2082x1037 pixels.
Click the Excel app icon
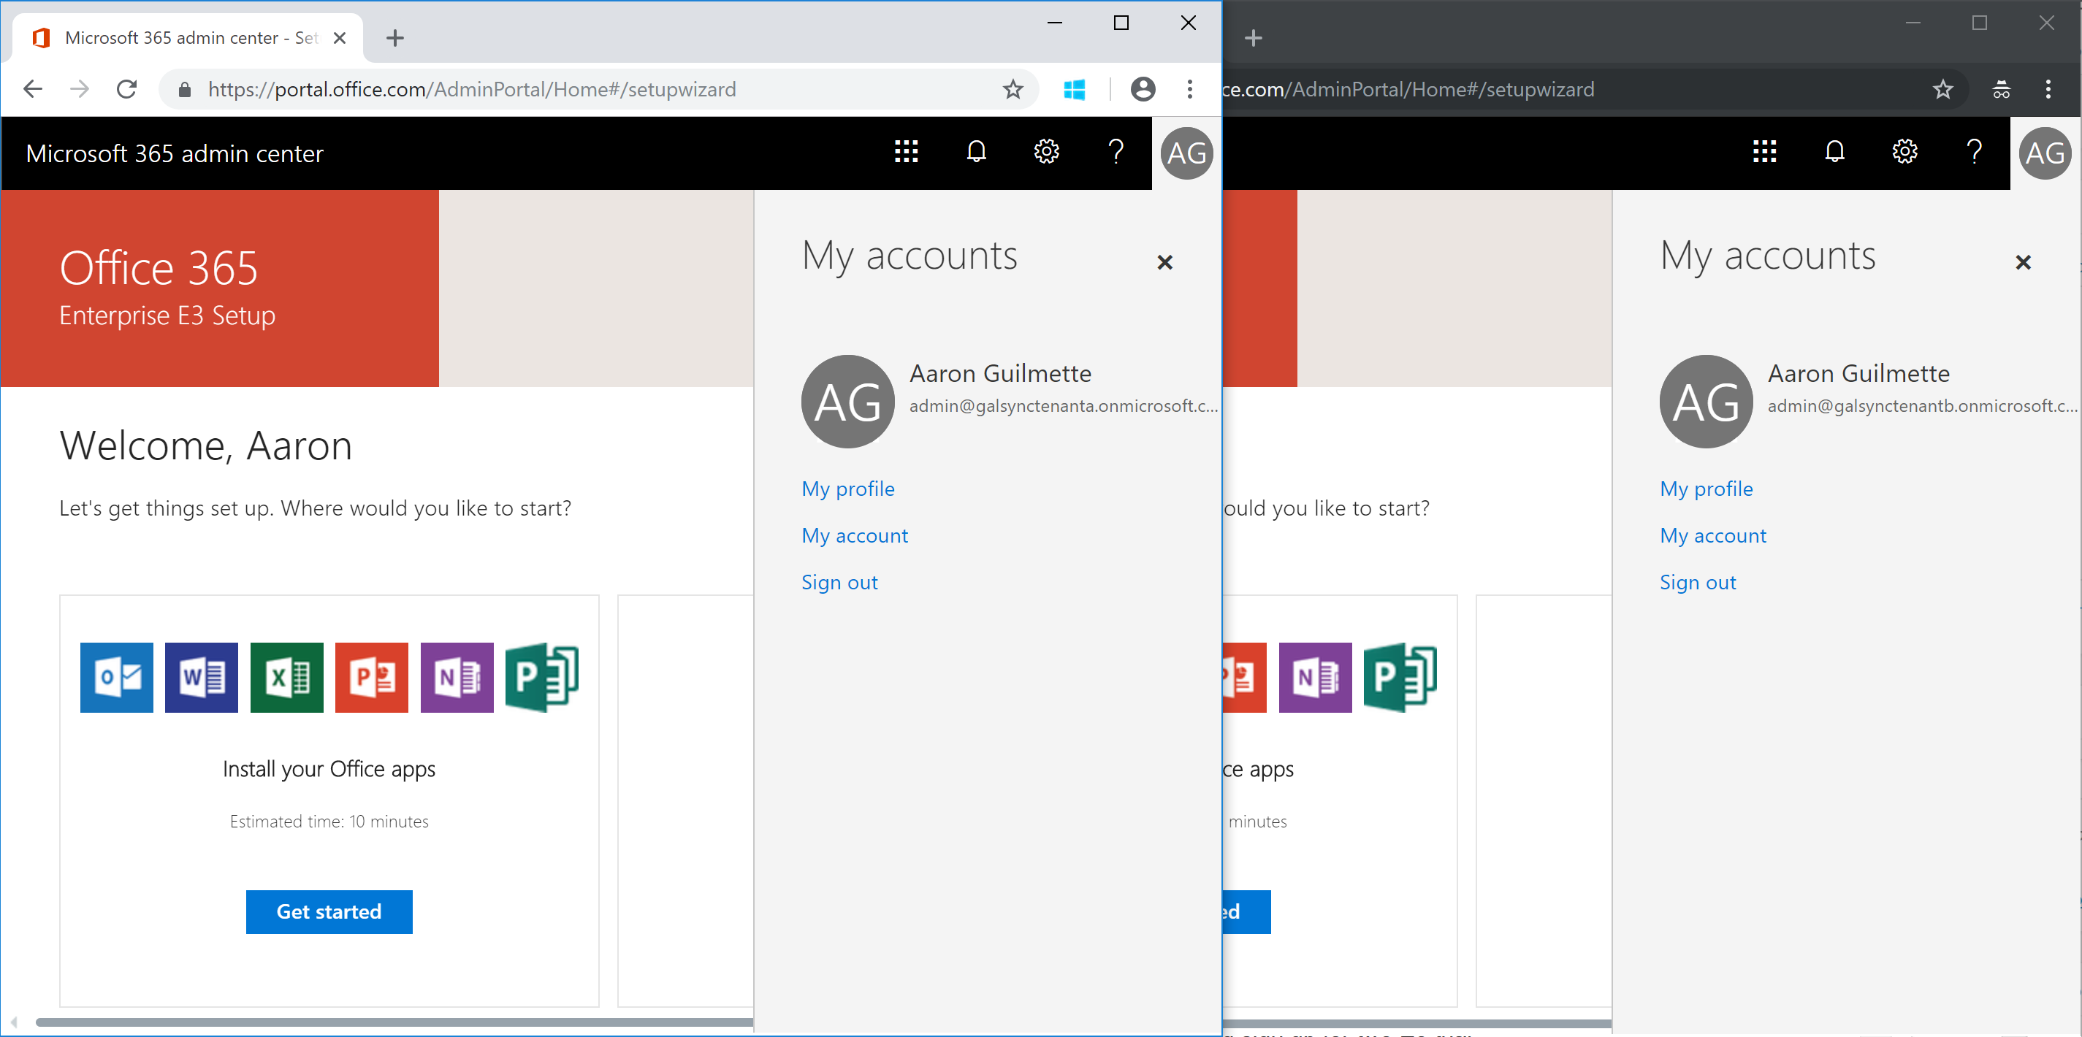(287, 677)
